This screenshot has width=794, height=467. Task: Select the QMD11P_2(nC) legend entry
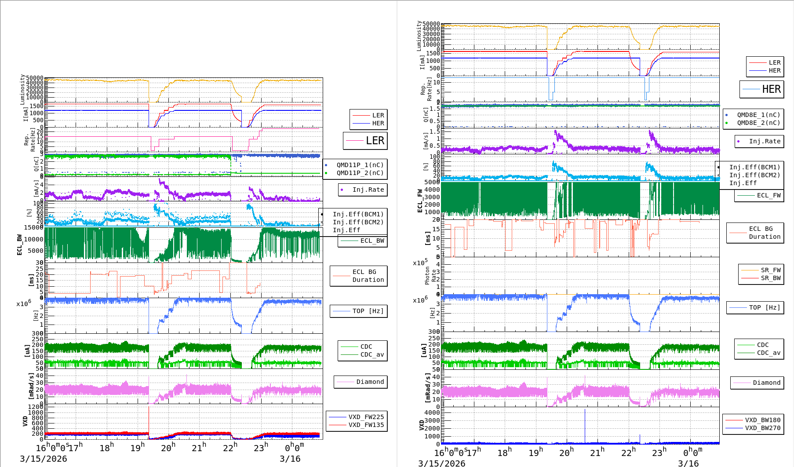pos(360,173)
